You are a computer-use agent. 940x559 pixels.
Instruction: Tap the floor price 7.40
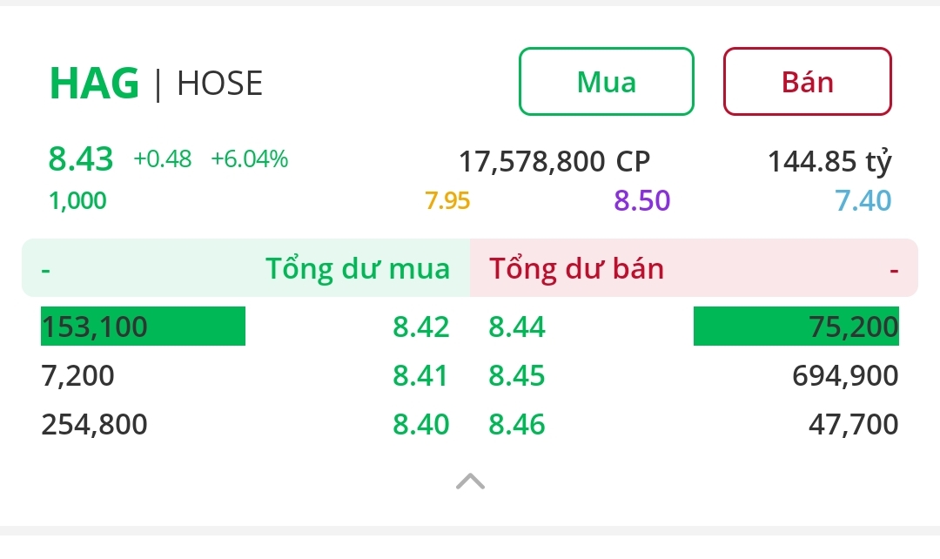(x=863, y=201)
